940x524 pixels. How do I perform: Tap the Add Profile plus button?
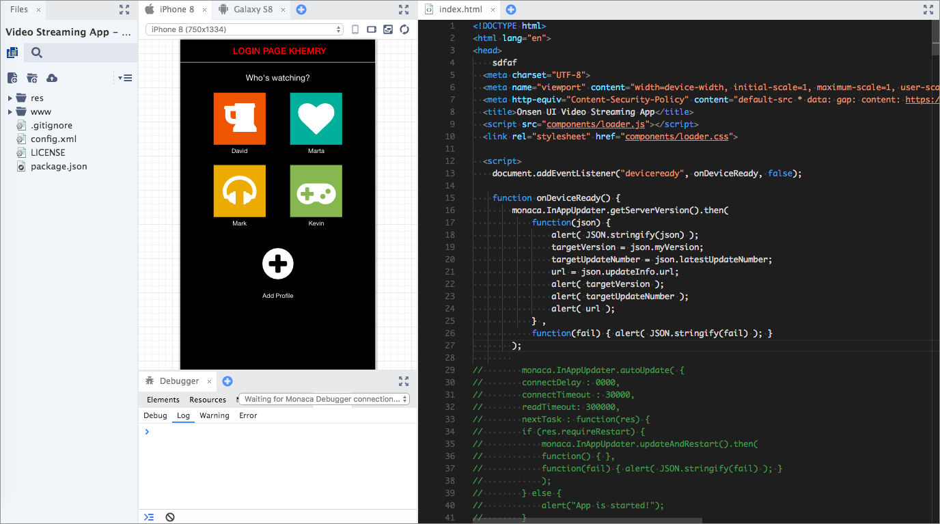(x=278, y=264)
